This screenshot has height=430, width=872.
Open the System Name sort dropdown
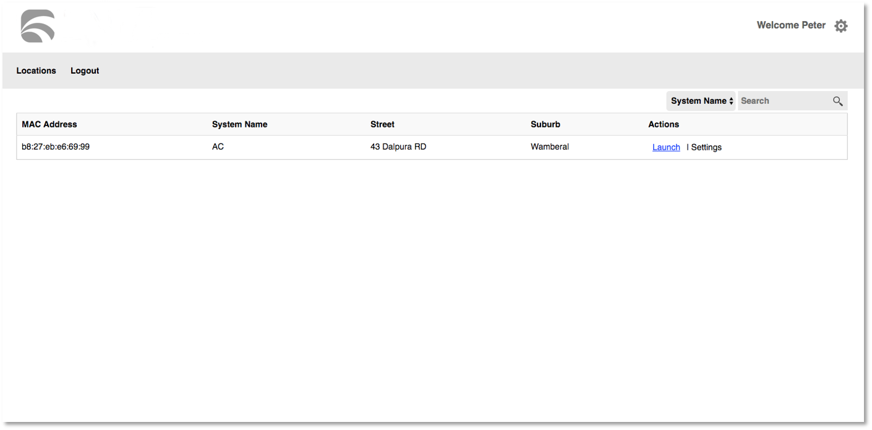pyautogui.click(x=701, y=100)
